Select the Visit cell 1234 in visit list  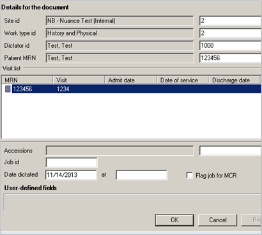tap(63, 89)
